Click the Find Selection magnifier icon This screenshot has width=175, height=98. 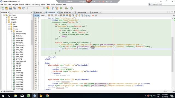pos(61,16)
